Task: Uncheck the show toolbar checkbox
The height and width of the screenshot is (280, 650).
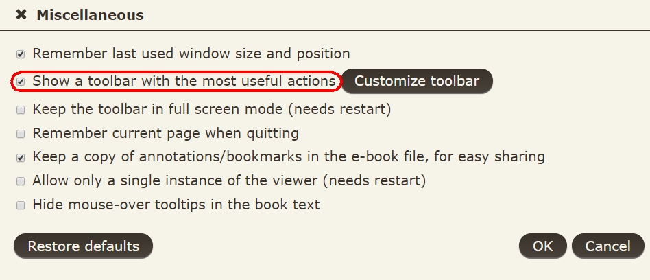Action: coord(21,82)
